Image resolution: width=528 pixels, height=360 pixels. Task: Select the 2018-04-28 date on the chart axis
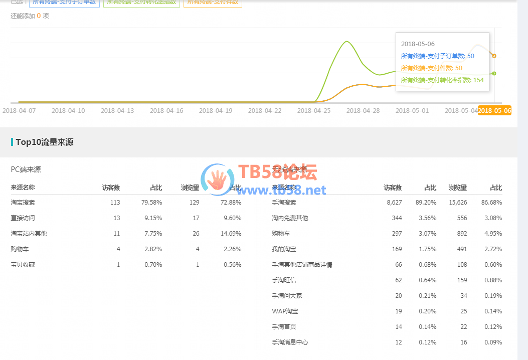pos(363,110)
